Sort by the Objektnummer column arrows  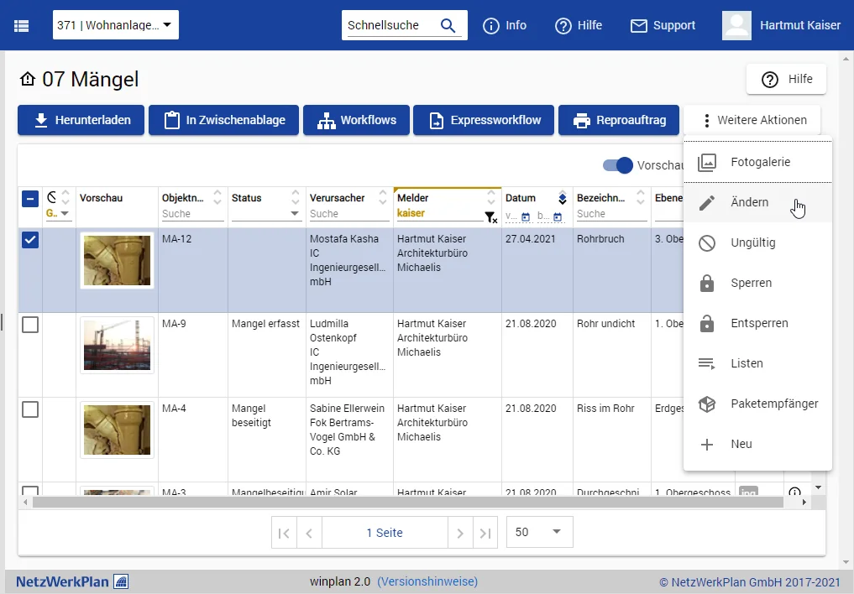click(217, 197)
